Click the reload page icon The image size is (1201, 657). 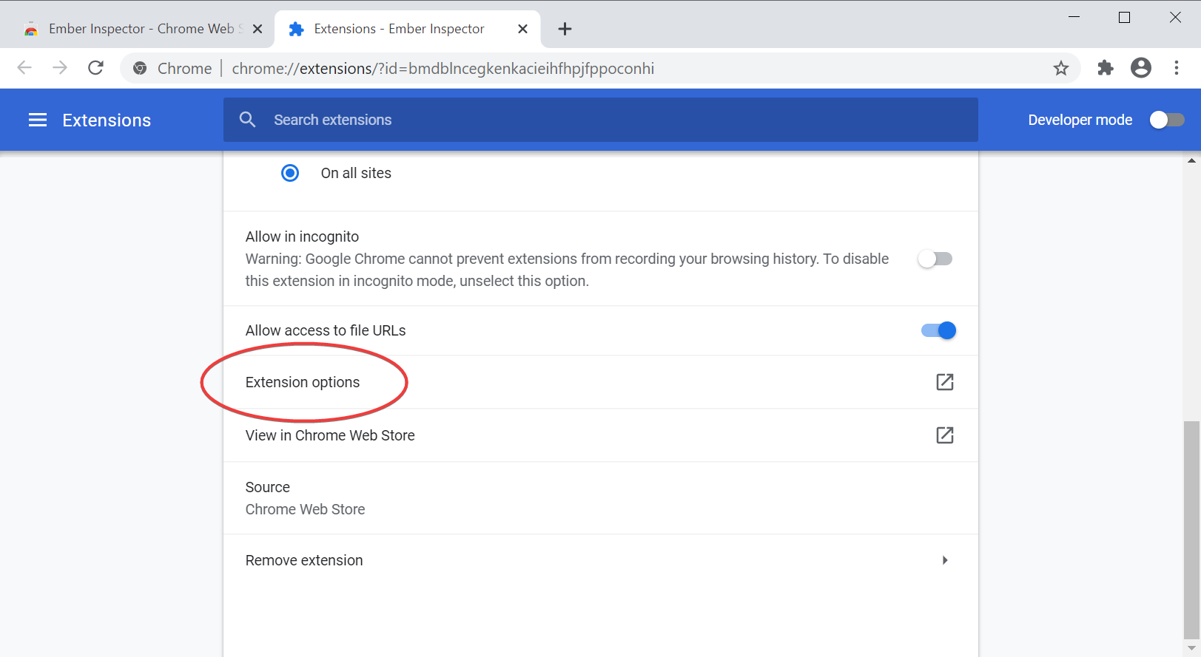click(95, 68)
